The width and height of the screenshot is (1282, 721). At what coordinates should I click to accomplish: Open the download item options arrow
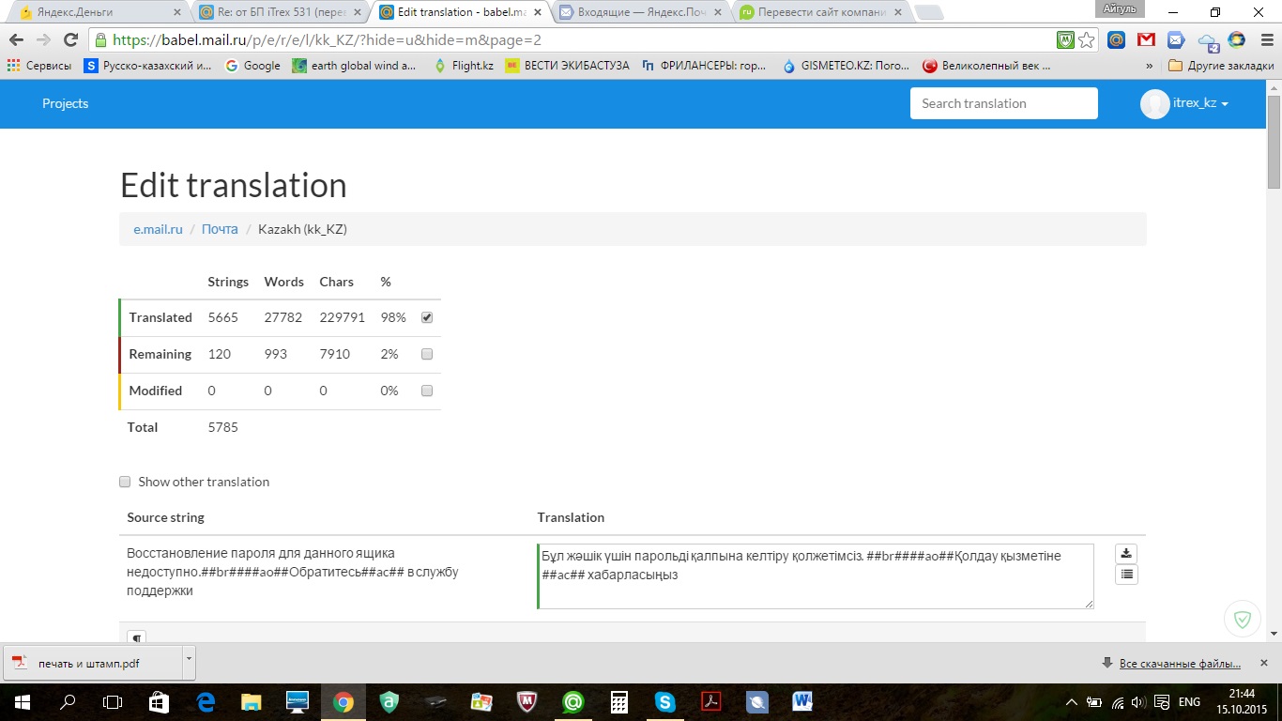(189, 661)
